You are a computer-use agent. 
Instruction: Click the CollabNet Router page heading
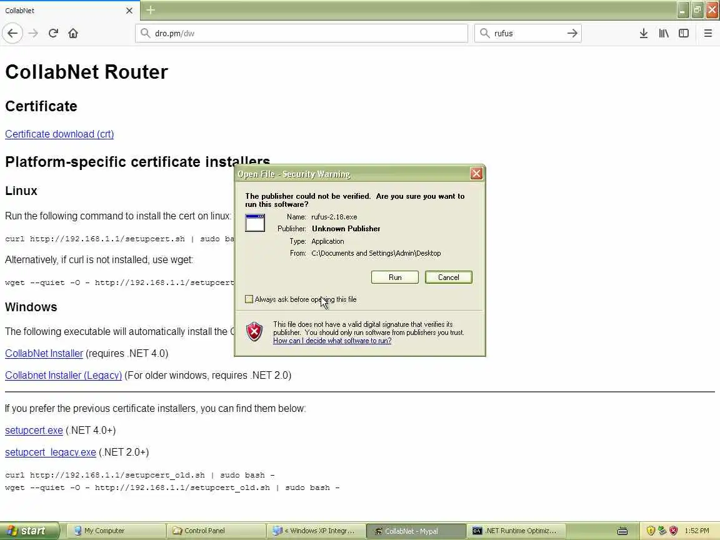click(86, 72)
